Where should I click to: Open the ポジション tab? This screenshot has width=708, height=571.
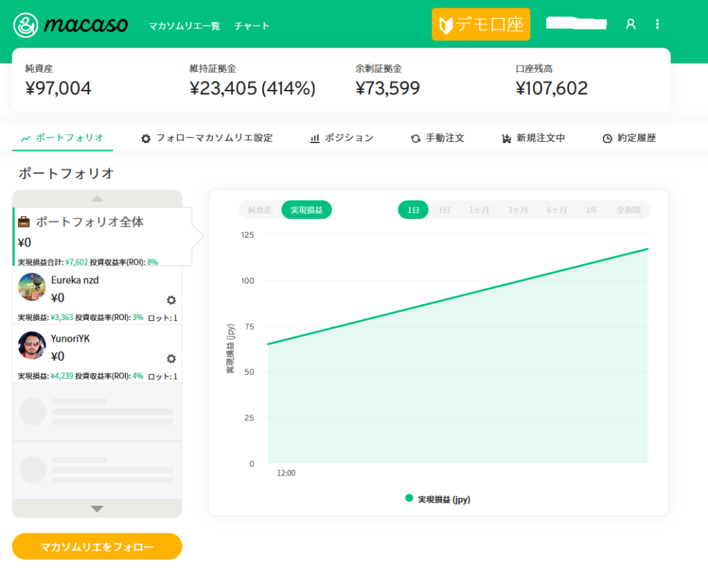(342, 138)
